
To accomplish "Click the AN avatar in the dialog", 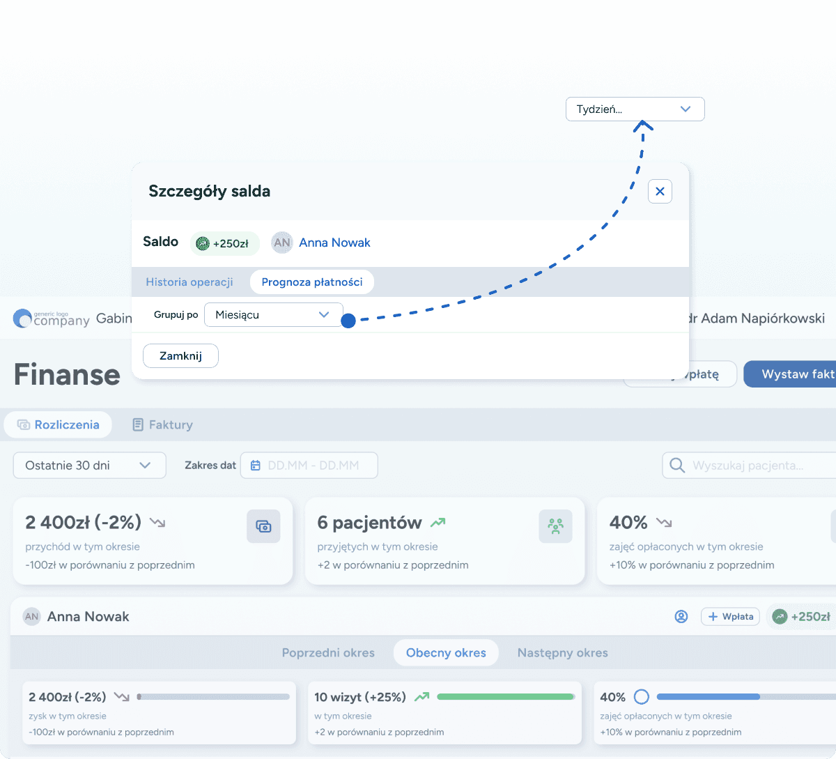I will (282, 243).
